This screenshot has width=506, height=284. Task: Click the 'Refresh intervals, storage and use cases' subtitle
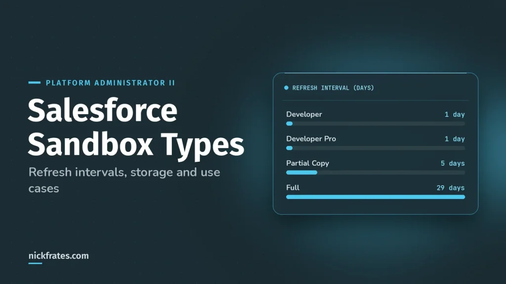pyautogui.click(x=124, y=180)
